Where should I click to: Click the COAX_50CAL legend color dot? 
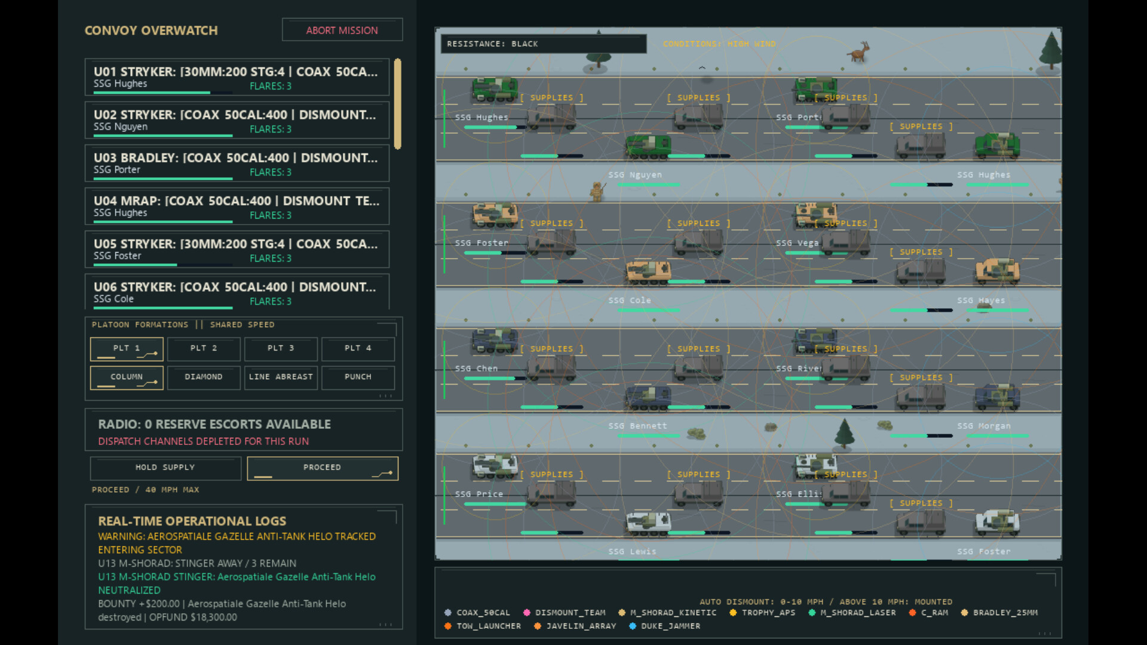(448, 613)
